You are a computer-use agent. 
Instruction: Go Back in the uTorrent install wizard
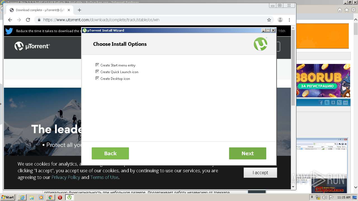110,154
